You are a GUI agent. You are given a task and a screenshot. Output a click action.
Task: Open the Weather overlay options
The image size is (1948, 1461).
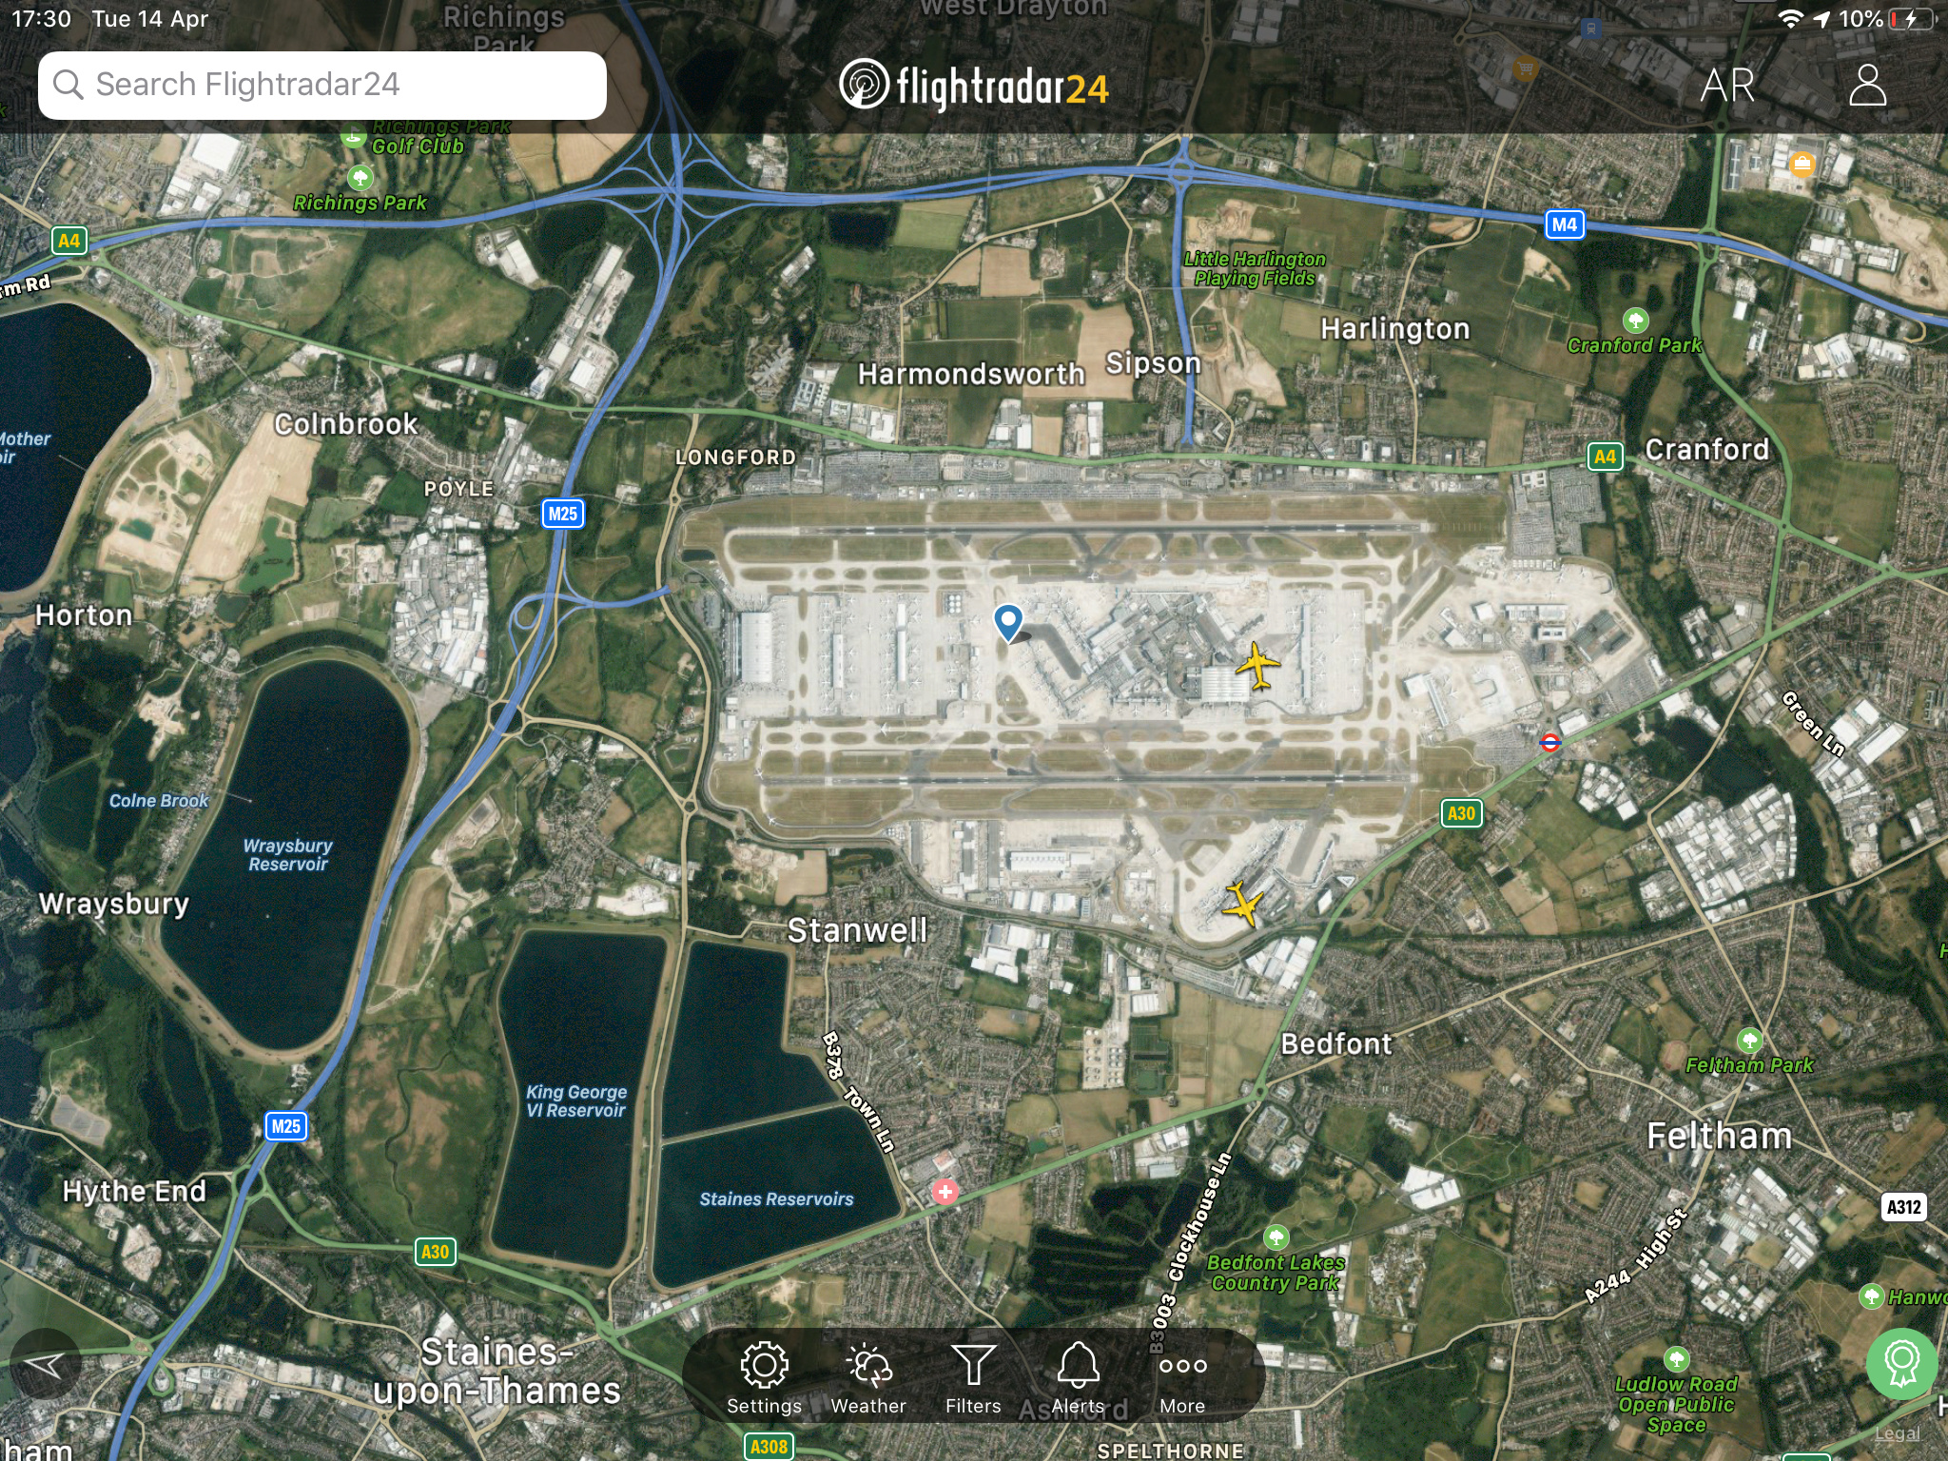coord(867,1378)
